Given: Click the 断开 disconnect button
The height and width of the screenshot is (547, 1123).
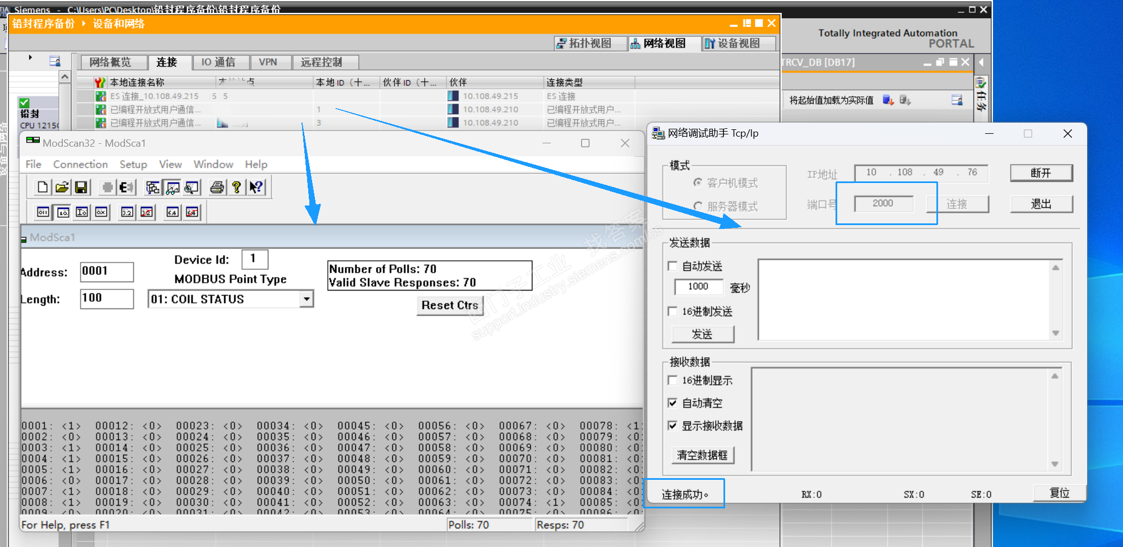Looking at the screenshot, I should pyautogui.click(x=1041, y=173).
